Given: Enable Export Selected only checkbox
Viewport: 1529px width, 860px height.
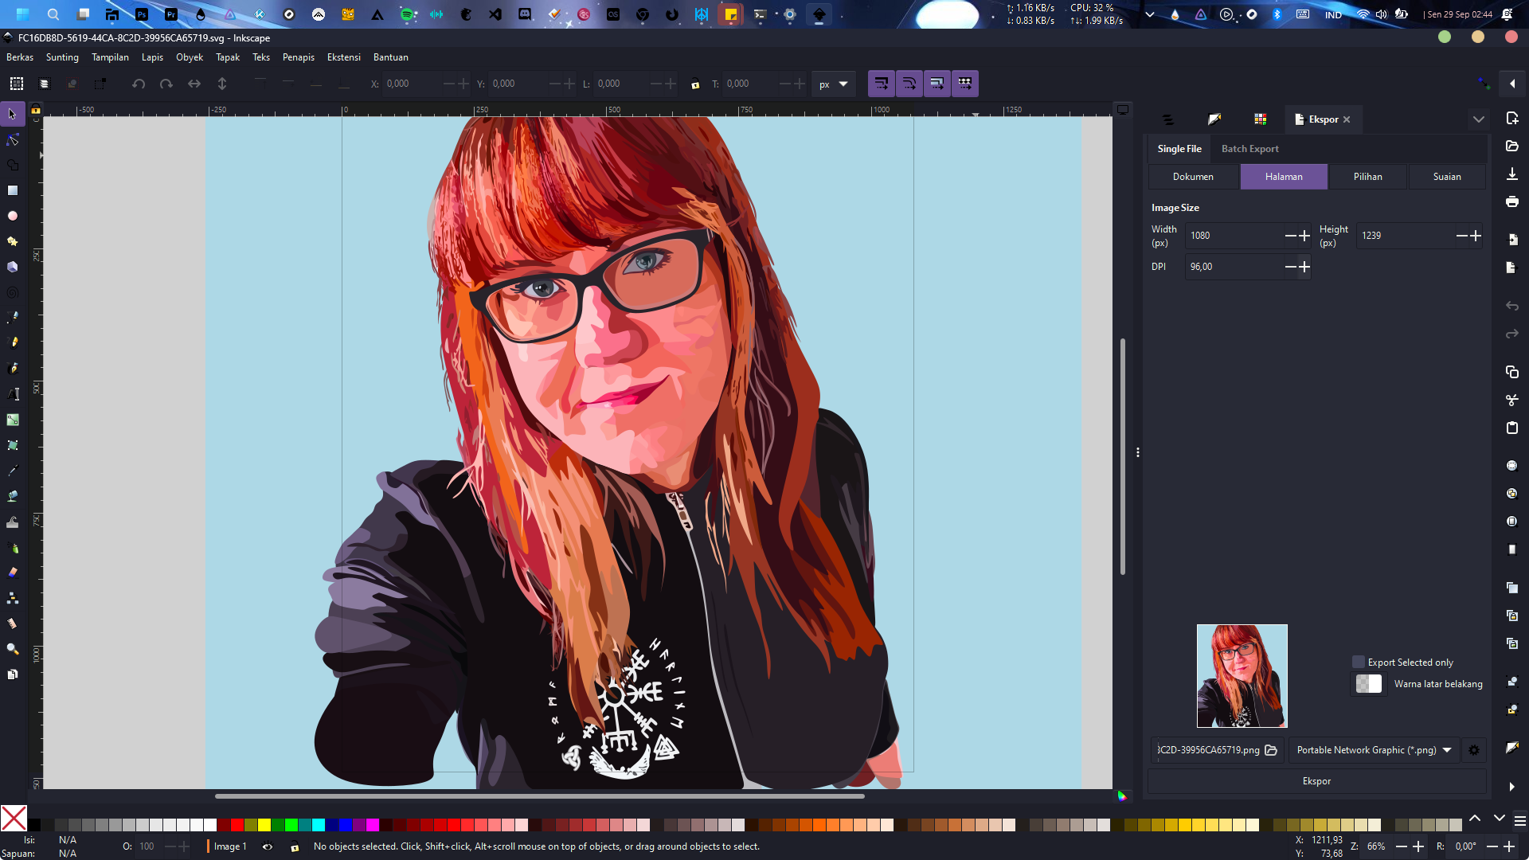Looking at the screenshot, I should (x=1359, y=662).
